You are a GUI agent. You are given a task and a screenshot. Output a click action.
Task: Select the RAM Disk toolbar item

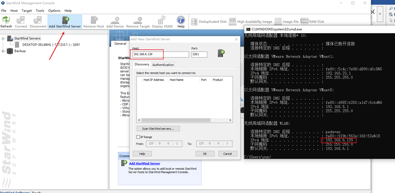click(x=312, y=21)
